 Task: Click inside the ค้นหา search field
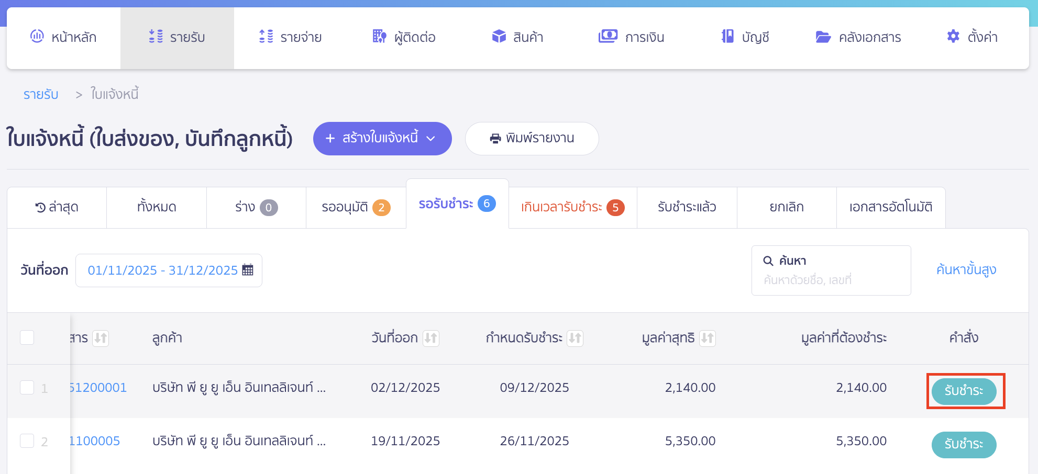click(831, 270)
